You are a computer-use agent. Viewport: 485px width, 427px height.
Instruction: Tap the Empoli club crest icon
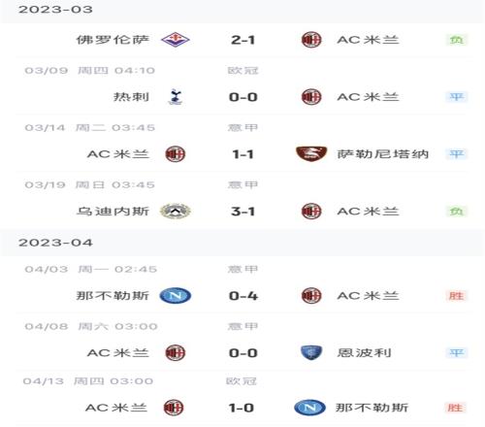click(311, 352)
